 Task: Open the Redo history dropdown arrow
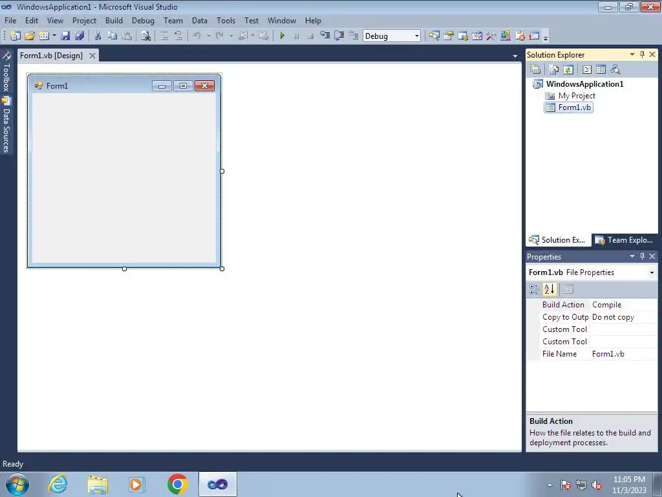coord(231,36)
